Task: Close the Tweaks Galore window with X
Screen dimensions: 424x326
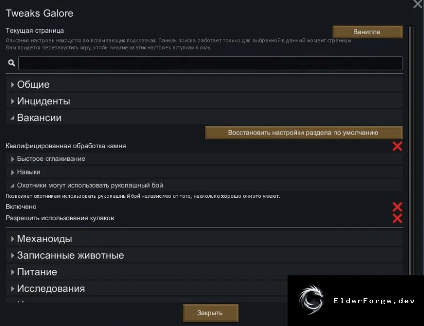Action: [418, 4]
